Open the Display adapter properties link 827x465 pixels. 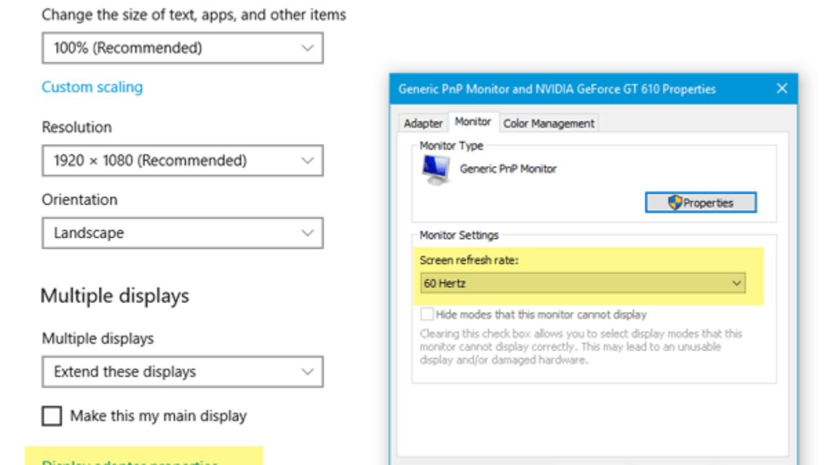[x=130, y=462]
